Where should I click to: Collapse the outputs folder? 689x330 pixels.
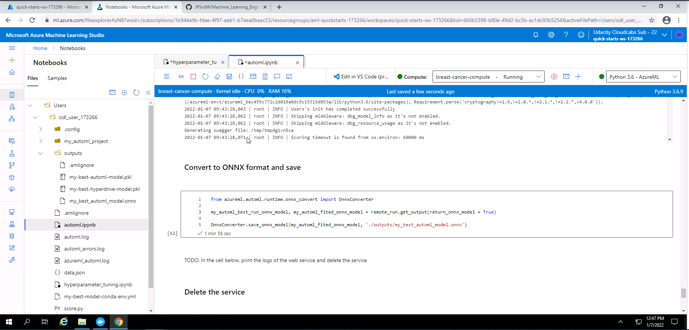pos(40,153)
